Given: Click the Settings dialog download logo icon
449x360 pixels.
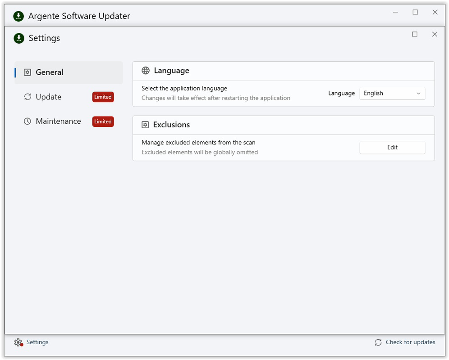Looking at the screenshot, I should 19,38.
